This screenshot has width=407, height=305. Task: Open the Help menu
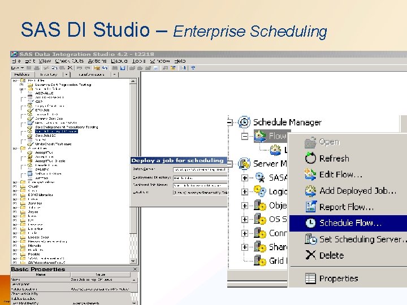180,61
